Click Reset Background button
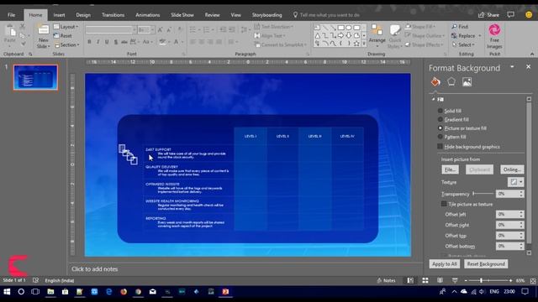Screen dimensions: 538x302 click(x=486, y=264)
